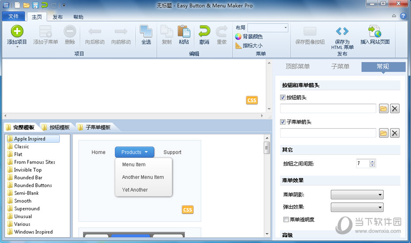Switch to the Publish (发布) ribbon tab
The image size is (411, 243).
pyautogui.click(x=58, y=17)
